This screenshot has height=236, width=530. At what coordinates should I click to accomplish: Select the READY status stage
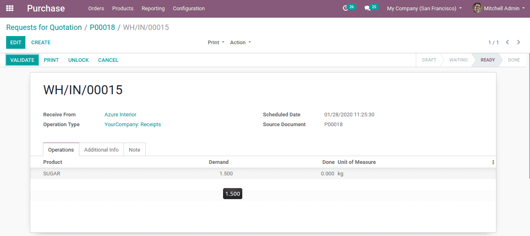(x=487, y=60)
